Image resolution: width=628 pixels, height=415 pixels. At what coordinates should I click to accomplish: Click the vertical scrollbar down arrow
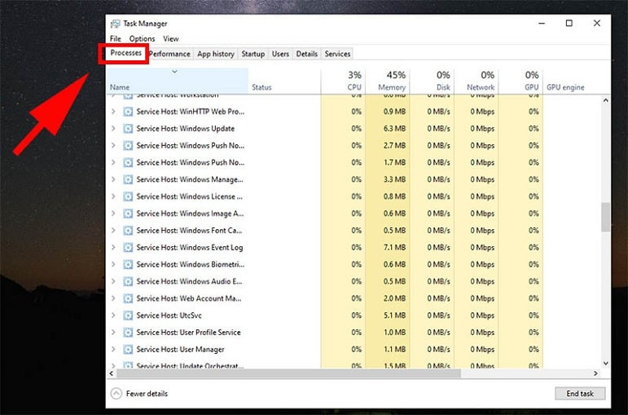point(605,364)
